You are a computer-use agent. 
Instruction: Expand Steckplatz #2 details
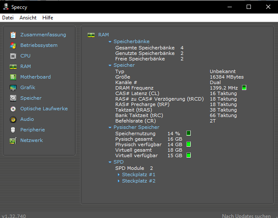pyautogui.click(x=119, y=181)
